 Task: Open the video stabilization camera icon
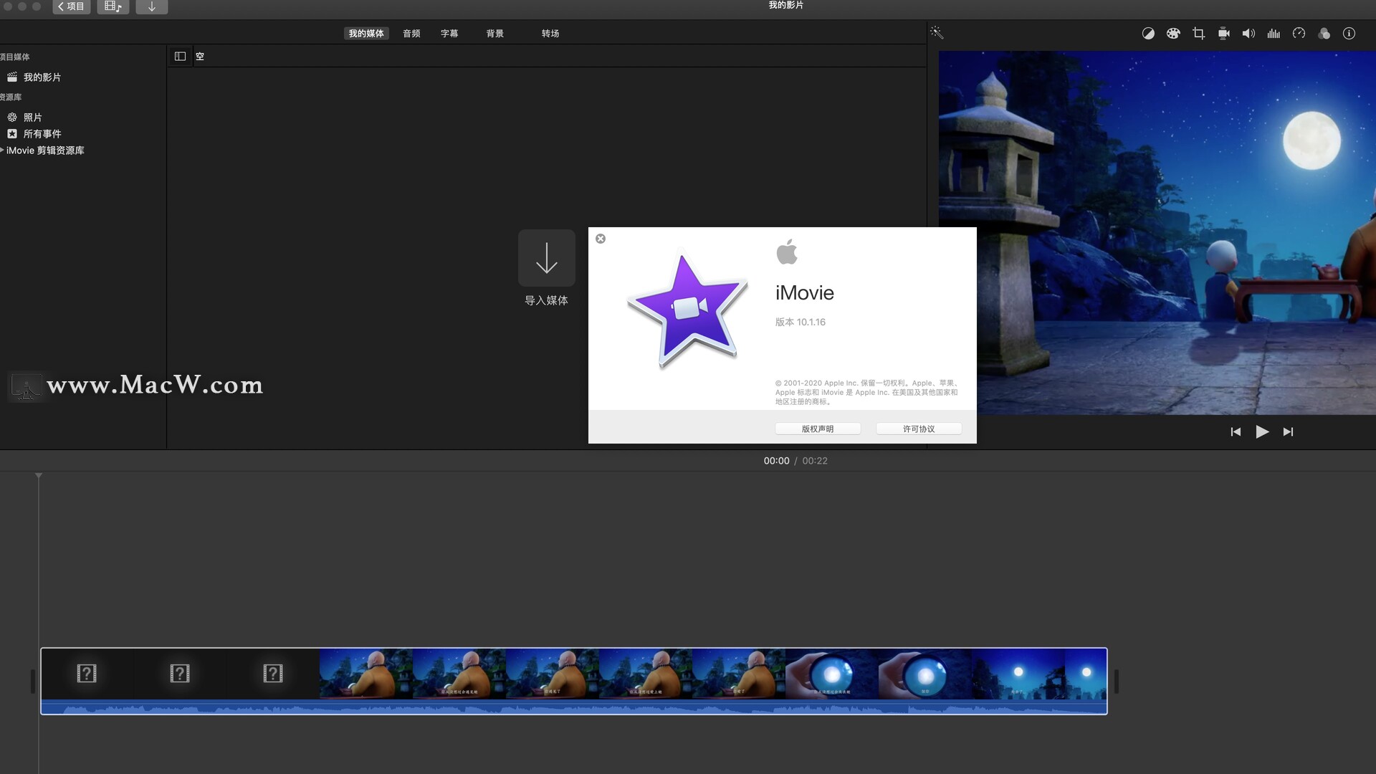tap(1223, 34)
